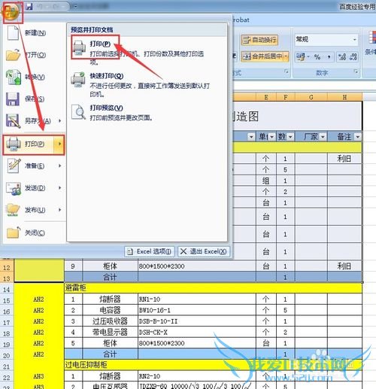Expand the Save As submenu arrow

tap(59, 121)
